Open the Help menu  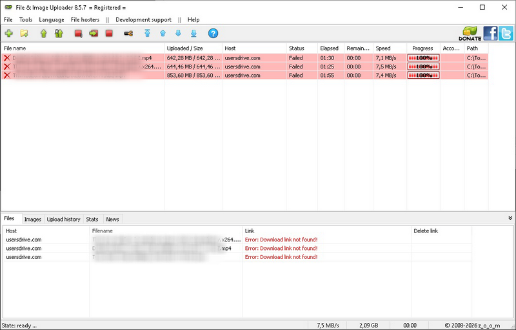[193, 20]
